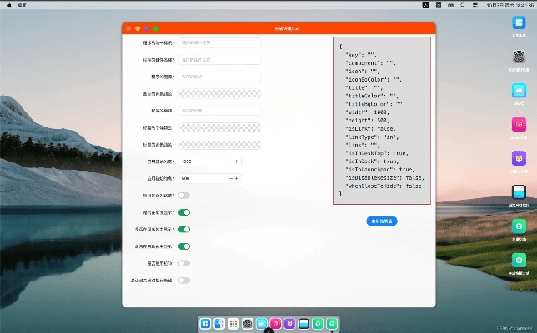
Task: Click the first text input in the form
Action: point(220,42)
